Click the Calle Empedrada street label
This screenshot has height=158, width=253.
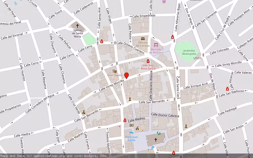pos(144,16)
